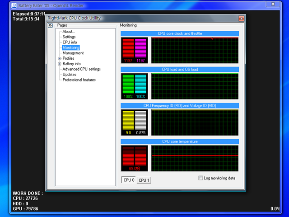This screenshot has height=217, width=289.
Task: Click the '100%' green CPU load value
Action: (x=128, y=96)
